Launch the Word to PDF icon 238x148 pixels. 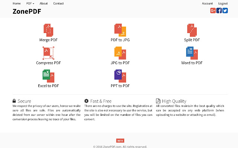[192, 53]
